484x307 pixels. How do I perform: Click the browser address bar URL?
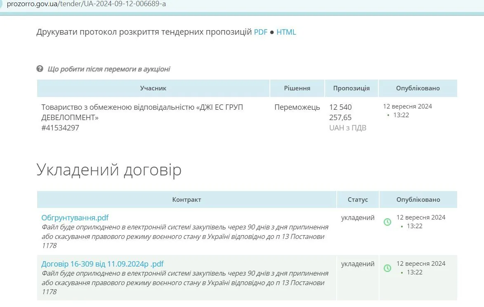point(86,4)
